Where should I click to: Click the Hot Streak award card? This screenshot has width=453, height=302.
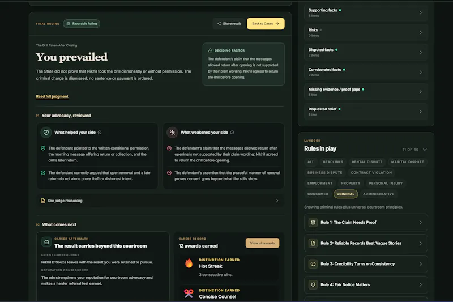pos(229,267)
